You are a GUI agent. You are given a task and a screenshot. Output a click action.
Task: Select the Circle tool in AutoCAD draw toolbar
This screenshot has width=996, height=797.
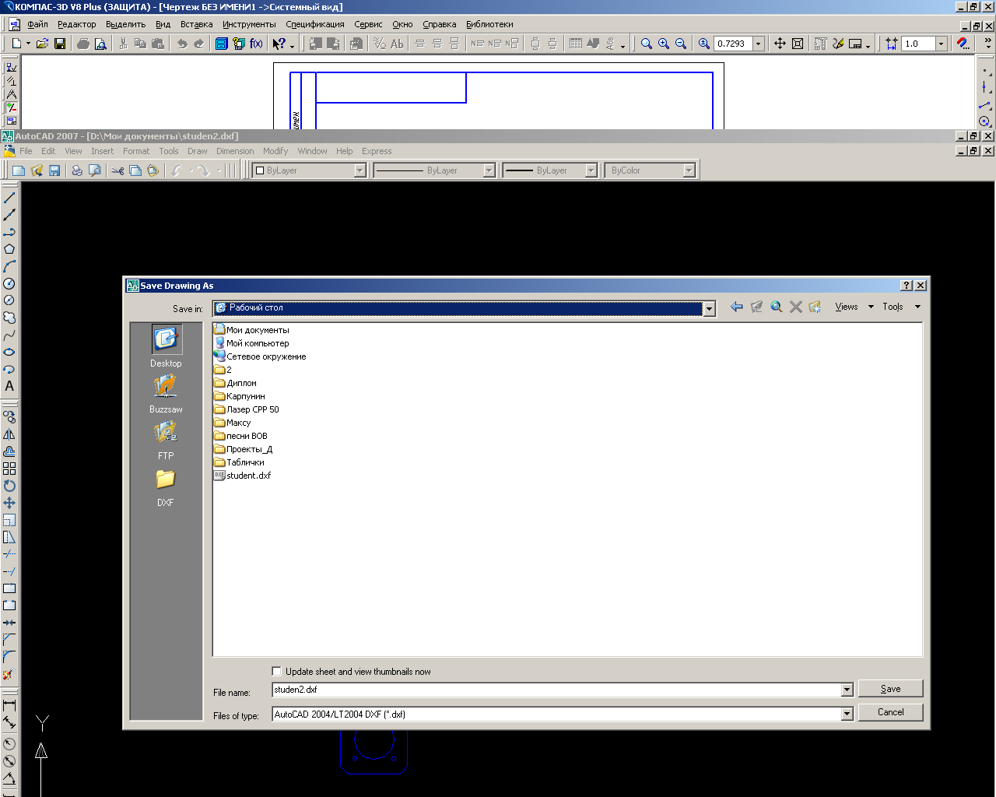[x=9, y=283]
